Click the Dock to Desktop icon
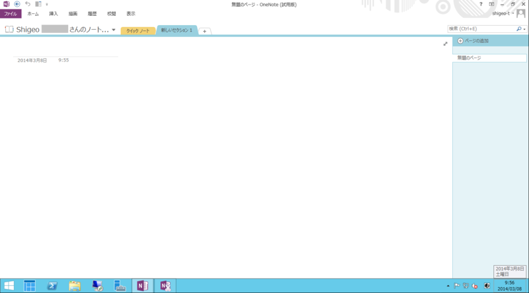Screen dimensions: 529x293 (38, 4)
